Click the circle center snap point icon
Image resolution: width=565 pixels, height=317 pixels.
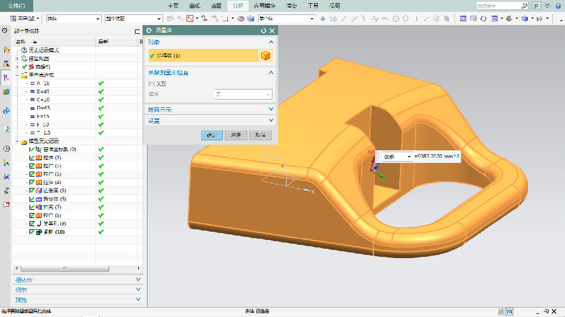tap(396, 19)
